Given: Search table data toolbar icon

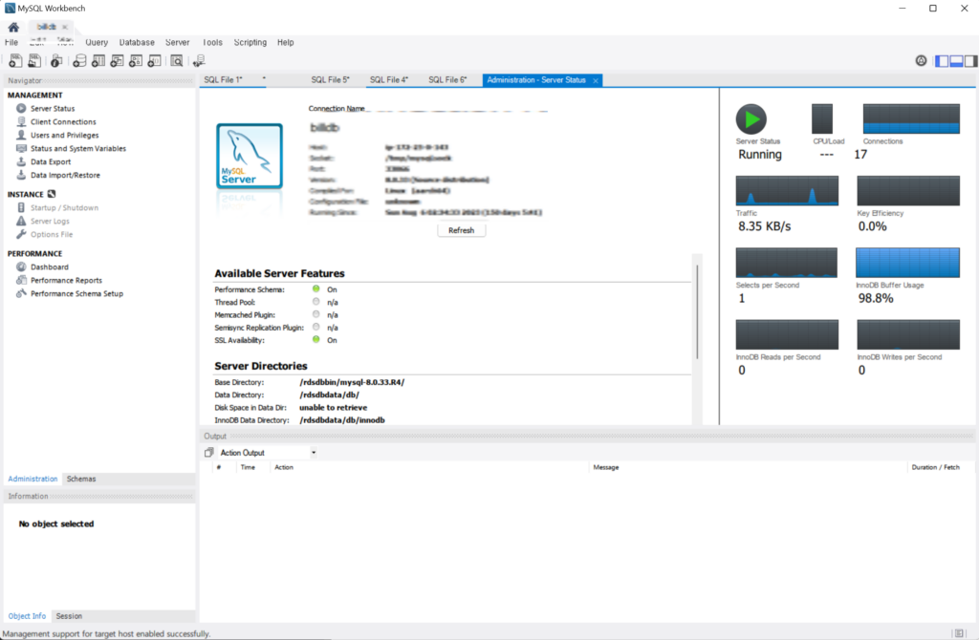Looking at the screenshot, I should coord(177,60).
